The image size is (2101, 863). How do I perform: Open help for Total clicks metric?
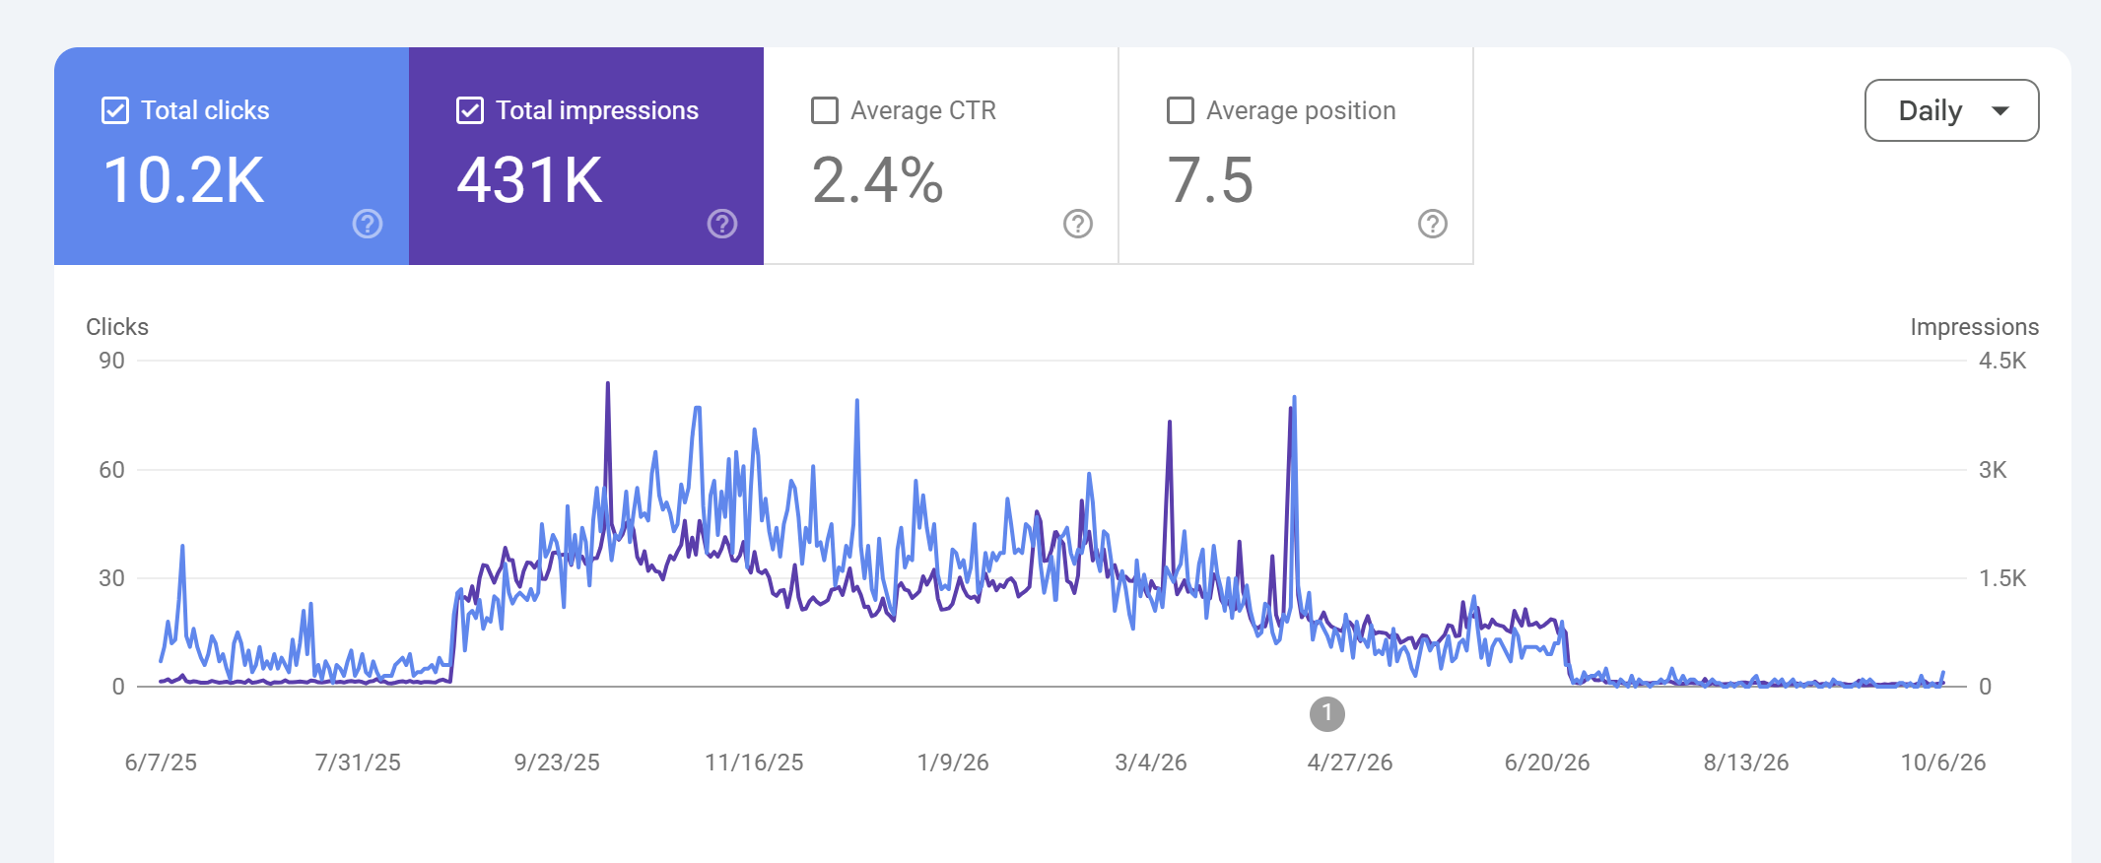[368, 224]
